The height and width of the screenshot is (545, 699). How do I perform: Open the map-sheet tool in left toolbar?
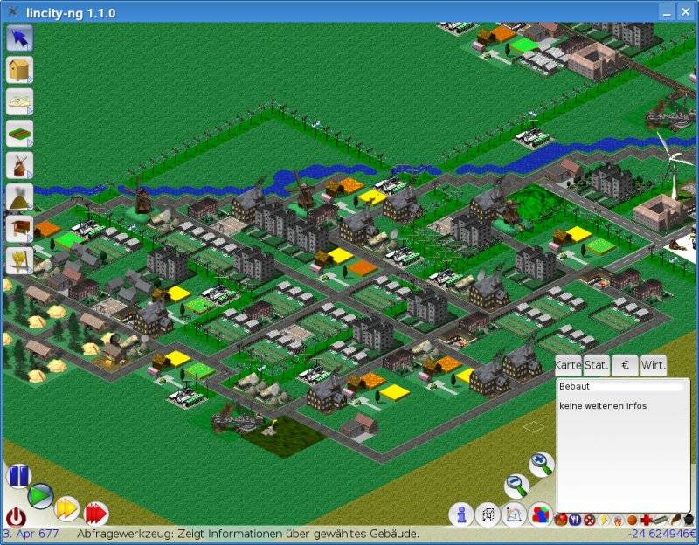[19, 101]
